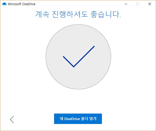The height and width of the screenshot is (131, 156).
Task: Click the word 'Microsoft' beside the cloud logo
Action: coord(15,4)
